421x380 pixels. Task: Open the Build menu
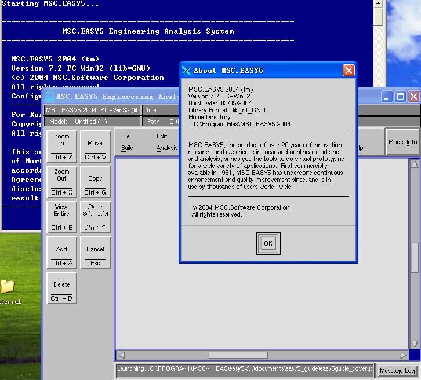coord(127,148)
